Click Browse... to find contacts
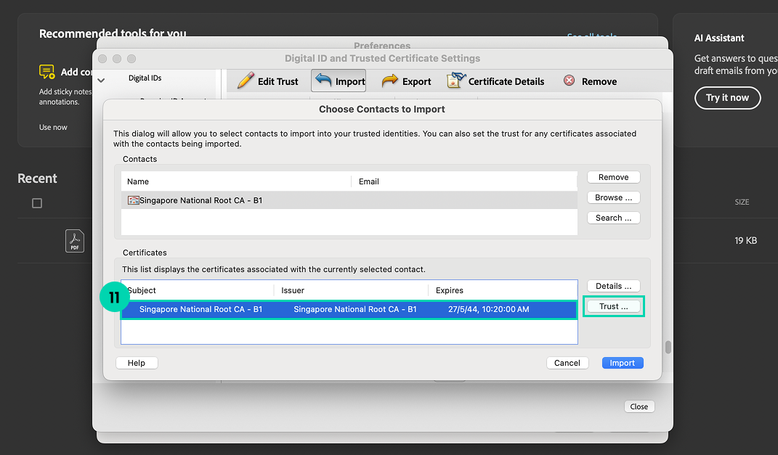This screenshot has height=455, width=778. tap(613, 197)
